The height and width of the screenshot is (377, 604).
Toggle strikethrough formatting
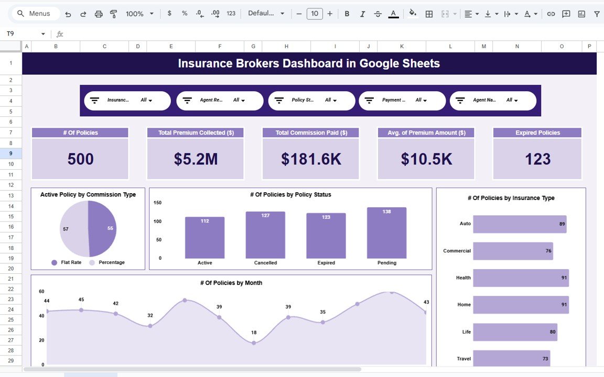click(x=377, y=14)
